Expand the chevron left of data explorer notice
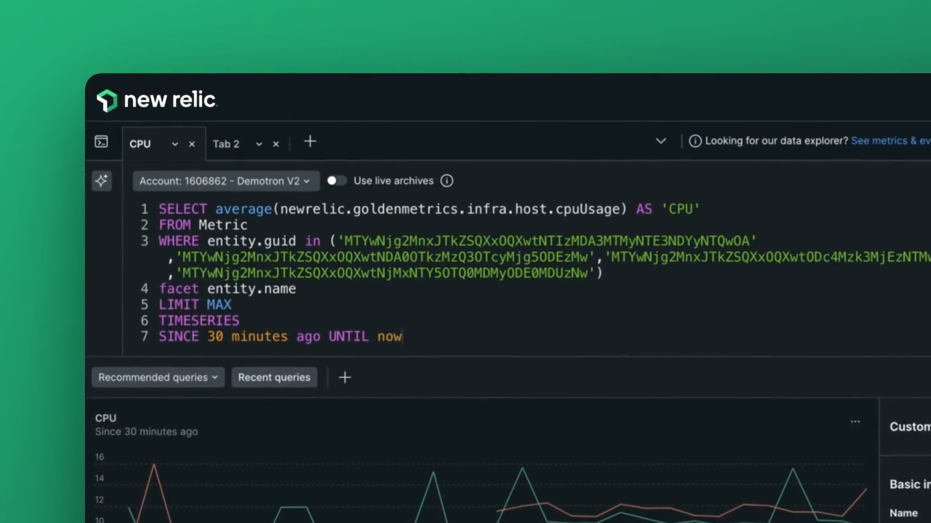 tap(661, 141)
